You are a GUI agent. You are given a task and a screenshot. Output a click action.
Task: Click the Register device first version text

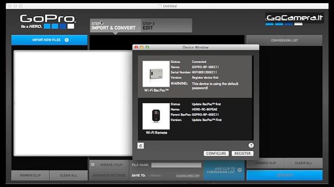point(205,77)
